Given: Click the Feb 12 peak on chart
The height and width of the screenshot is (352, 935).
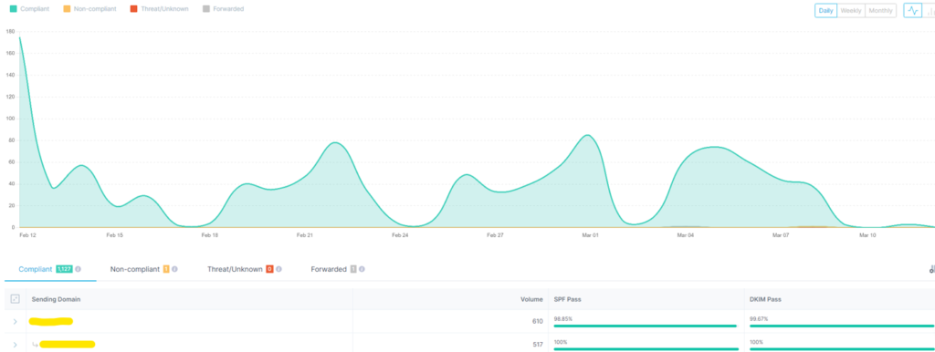Looking at the screenshot, I should point(20,37).
